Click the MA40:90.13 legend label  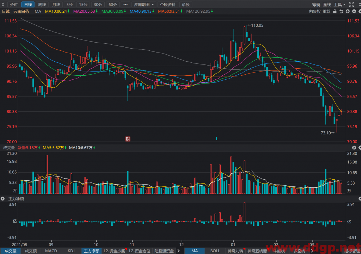click(142, 11)
